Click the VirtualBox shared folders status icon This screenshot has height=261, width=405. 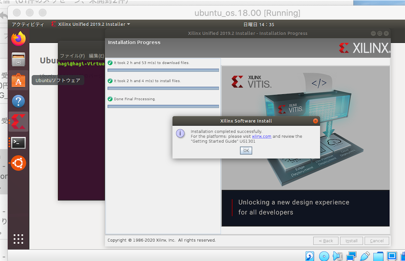pyautogui.click(x=378, y=256)
